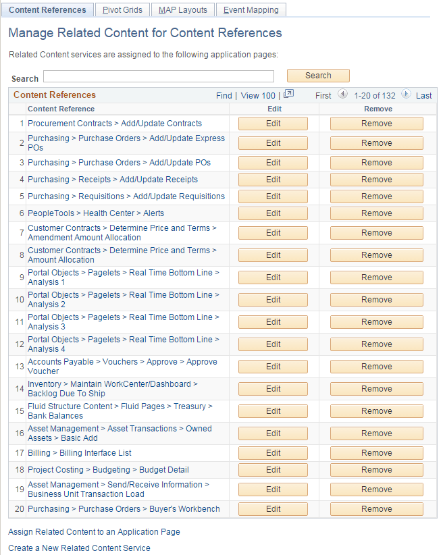Open Business Unit Transaction Load link
The height and width of the screenshot is (555, 443).
point(119,490)
